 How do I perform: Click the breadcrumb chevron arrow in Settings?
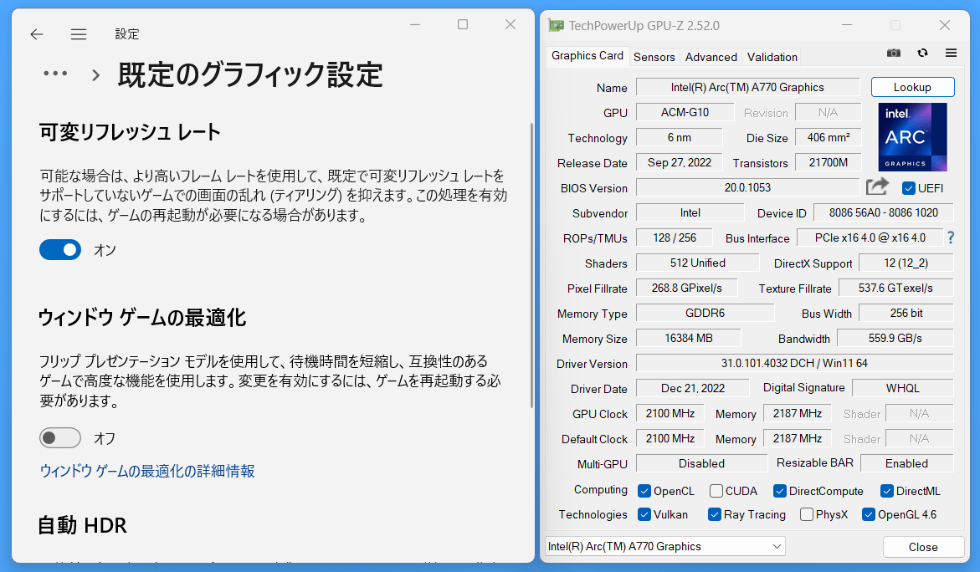point(95,75)
